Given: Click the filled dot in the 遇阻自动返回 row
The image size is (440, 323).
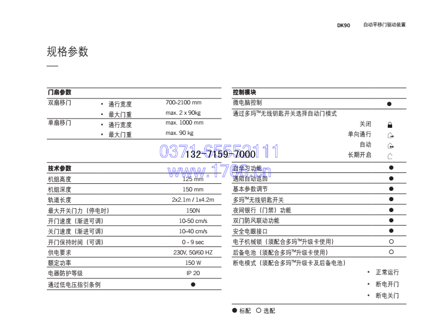Looking at the screenshot, I should 391,178.
